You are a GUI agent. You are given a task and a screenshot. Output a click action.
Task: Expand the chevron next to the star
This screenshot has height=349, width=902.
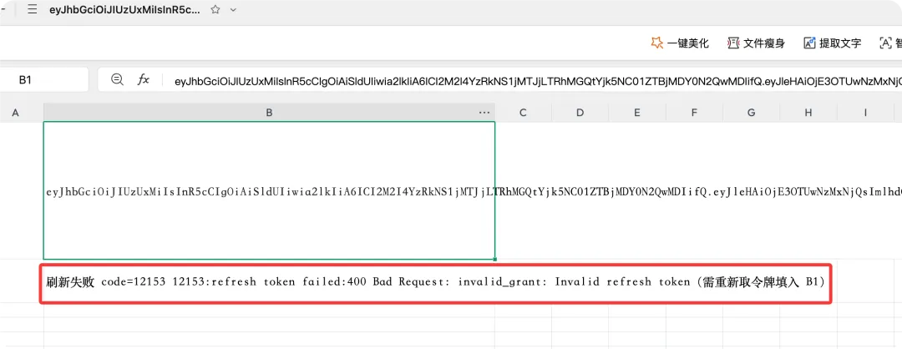click(x=233, y=10)
